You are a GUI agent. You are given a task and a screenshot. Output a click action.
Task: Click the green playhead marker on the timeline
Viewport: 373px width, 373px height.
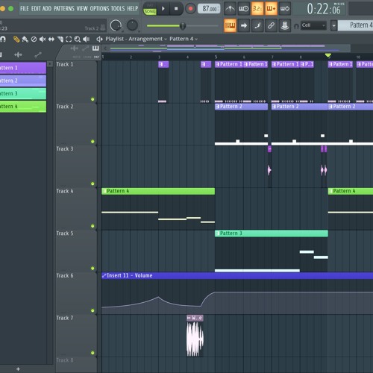[x=328, y=55]
